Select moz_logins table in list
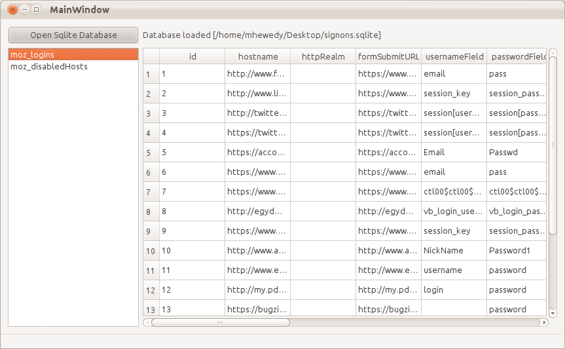Viewport: 565px width, 349px height. click(73, 54)
